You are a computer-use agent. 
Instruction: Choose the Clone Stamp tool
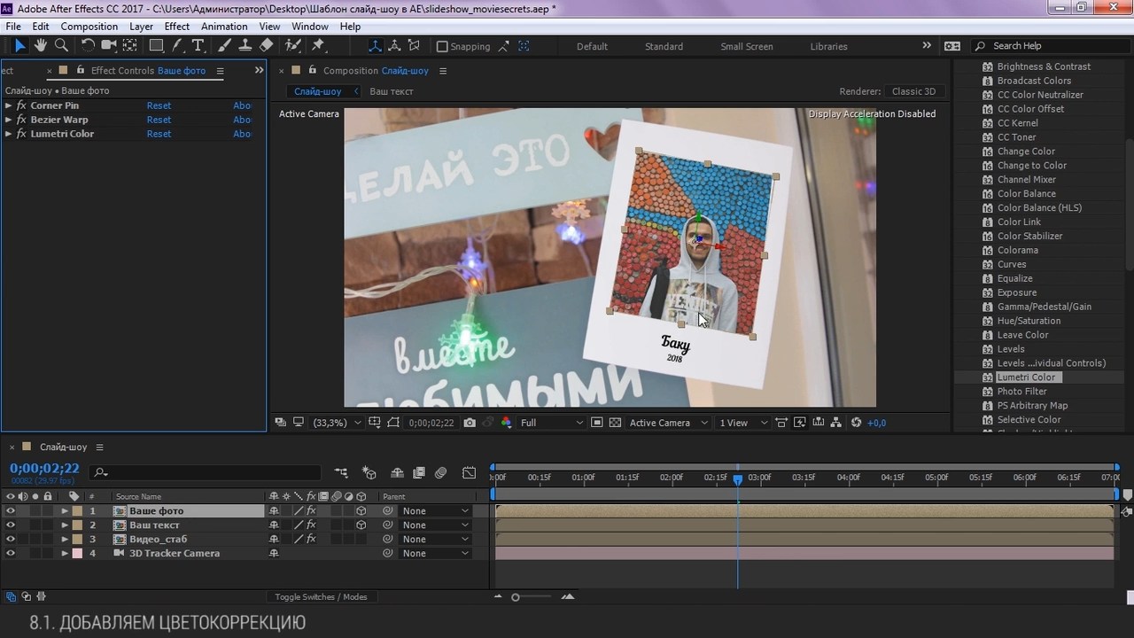245,46
